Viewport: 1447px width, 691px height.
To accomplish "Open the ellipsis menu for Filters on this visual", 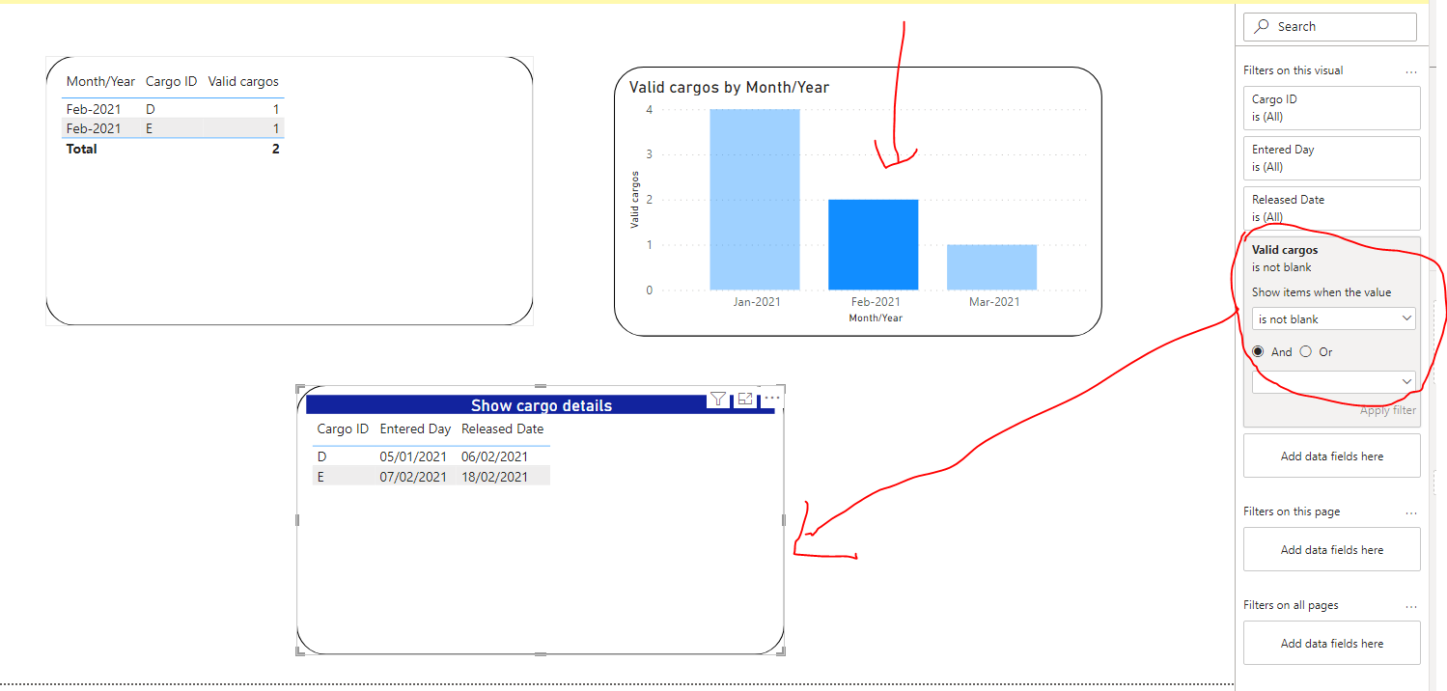I will click(1411, 71).
